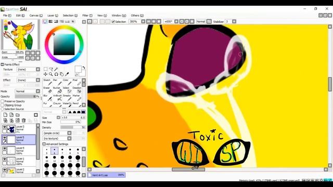Select the eyedropper color picker tool
This screenshot has height=187, width=333.
click(67, 74)
